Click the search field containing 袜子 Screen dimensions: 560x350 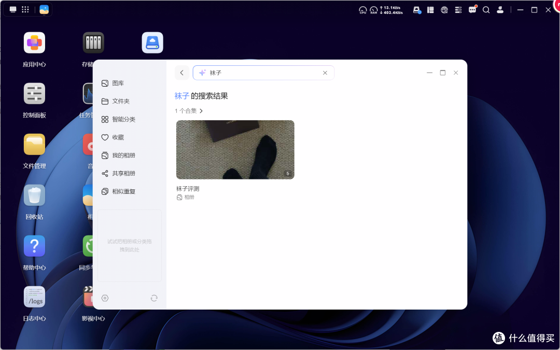tap(263, 73)
